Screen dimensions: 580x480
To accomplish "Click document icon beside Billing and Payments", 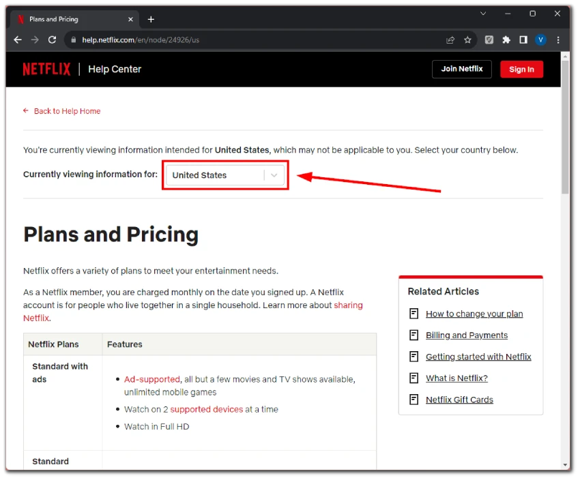I will click(x=414, y=335).
